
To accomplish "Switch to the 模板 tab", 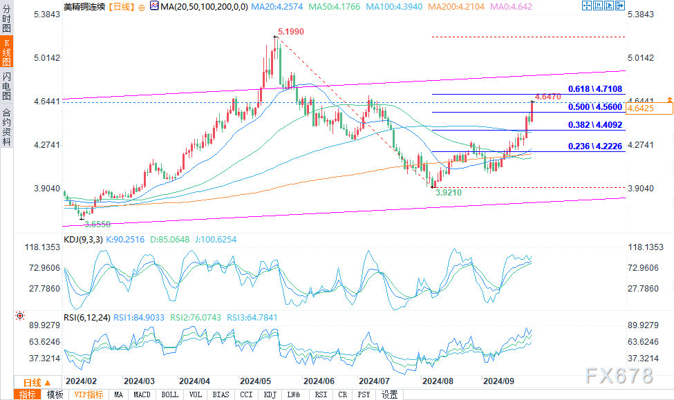I will point(55,394).
